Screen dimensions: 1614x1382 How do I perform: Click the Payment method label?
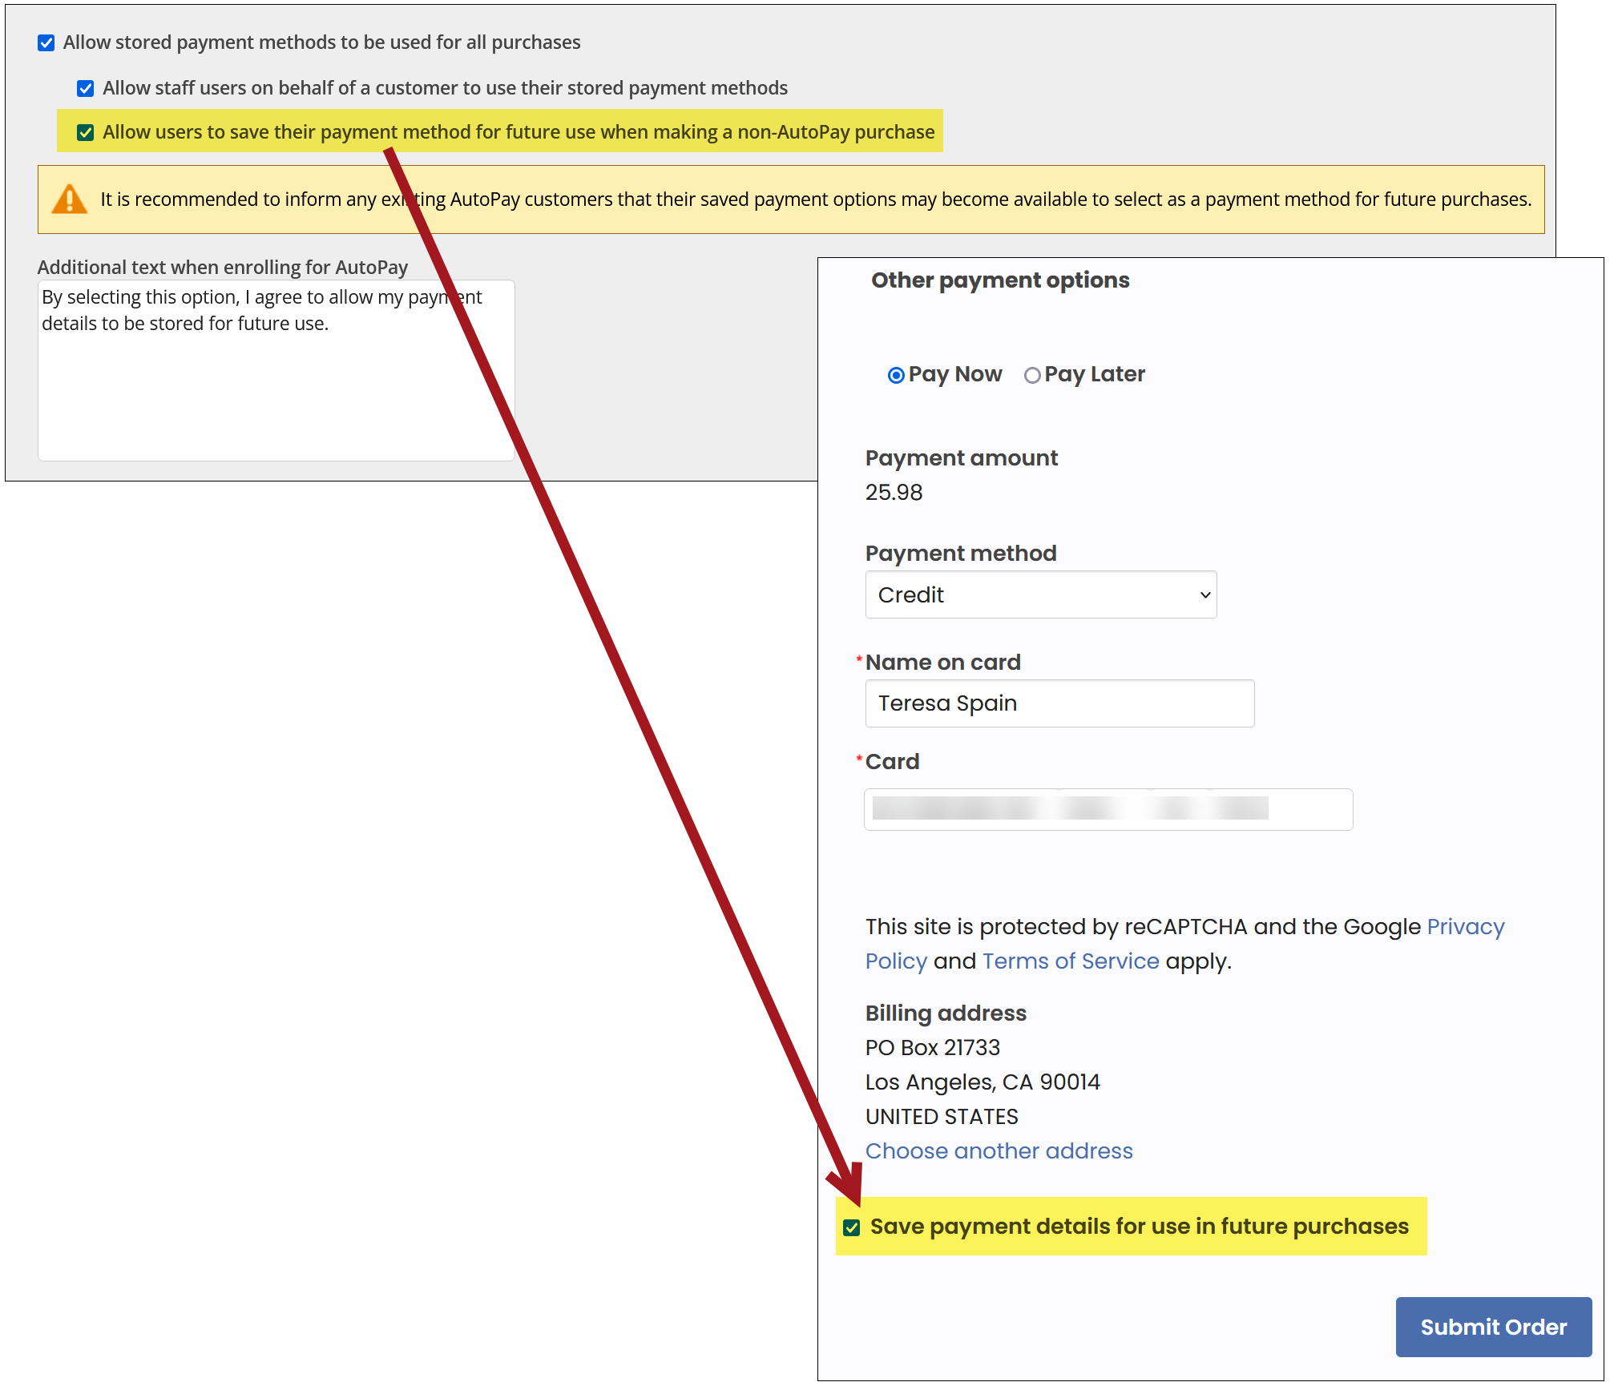pos(961,554)
